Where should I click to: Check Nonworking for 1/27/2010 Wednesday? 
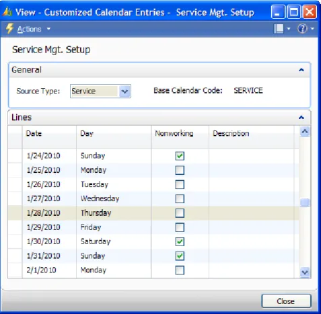click(180, 199)
